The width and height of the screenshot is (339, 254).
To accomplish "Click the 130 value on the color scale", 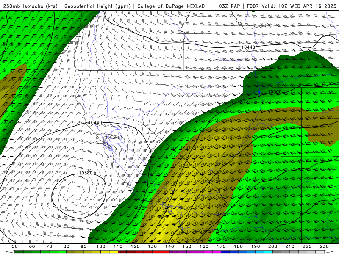I will 153,246.
